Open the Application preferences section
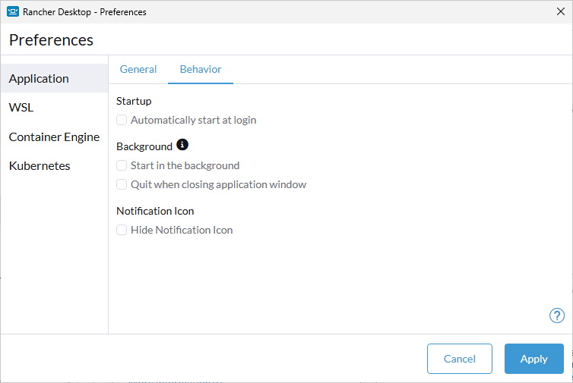This screenshot has width=573, height=383. [x=39, y=79]
